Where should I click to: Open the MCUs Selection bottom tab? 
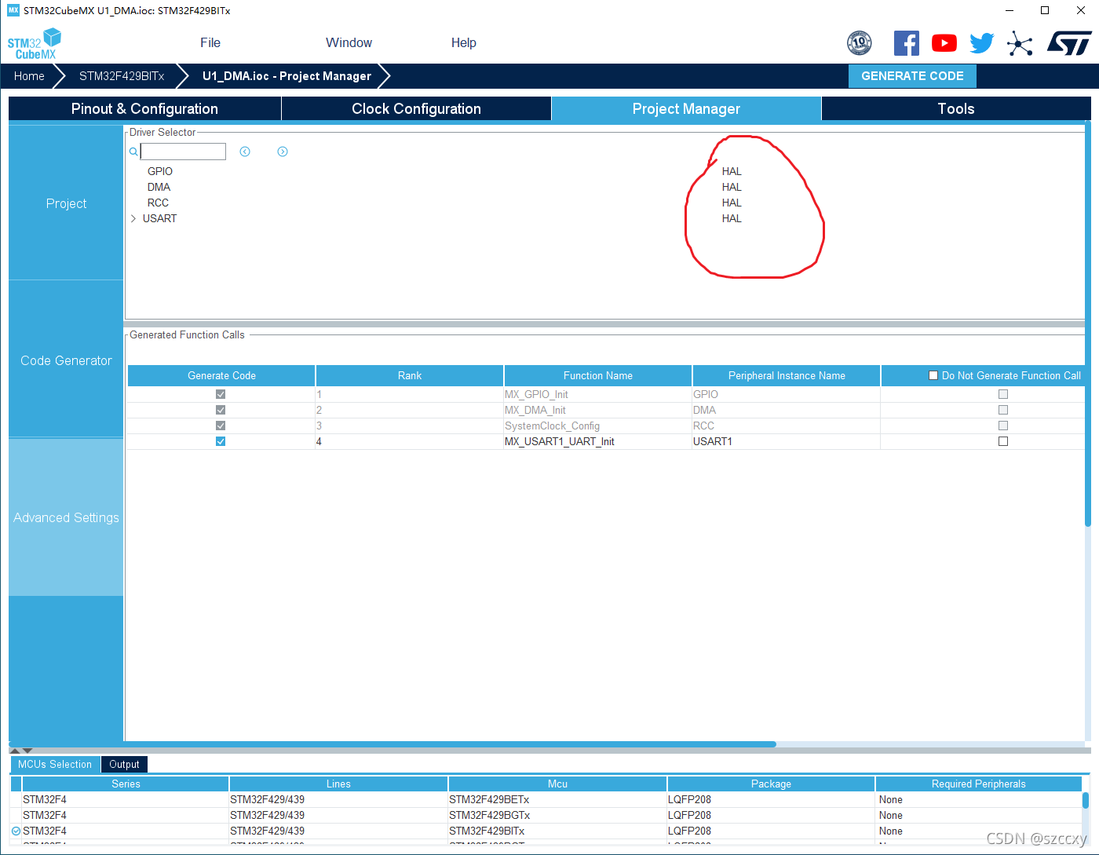[x=55, y=765]
